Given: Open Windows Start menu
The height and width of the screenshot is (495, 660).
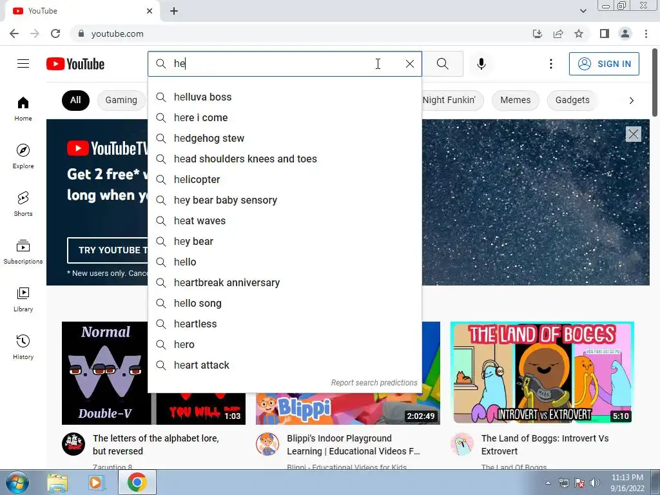Looking at the screenshot, I should pyautogui.click(x=17, y=482).
